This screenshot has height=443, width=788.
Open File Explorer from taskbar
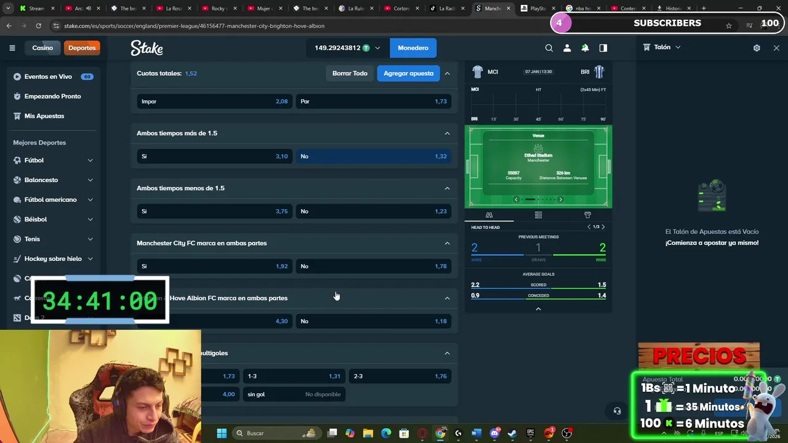pyautogui.click(x=368, y=433)
